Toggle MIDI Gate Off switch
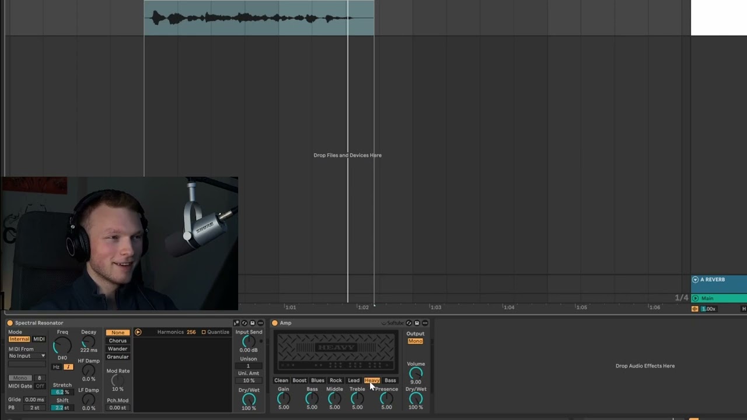 (40, 386)
